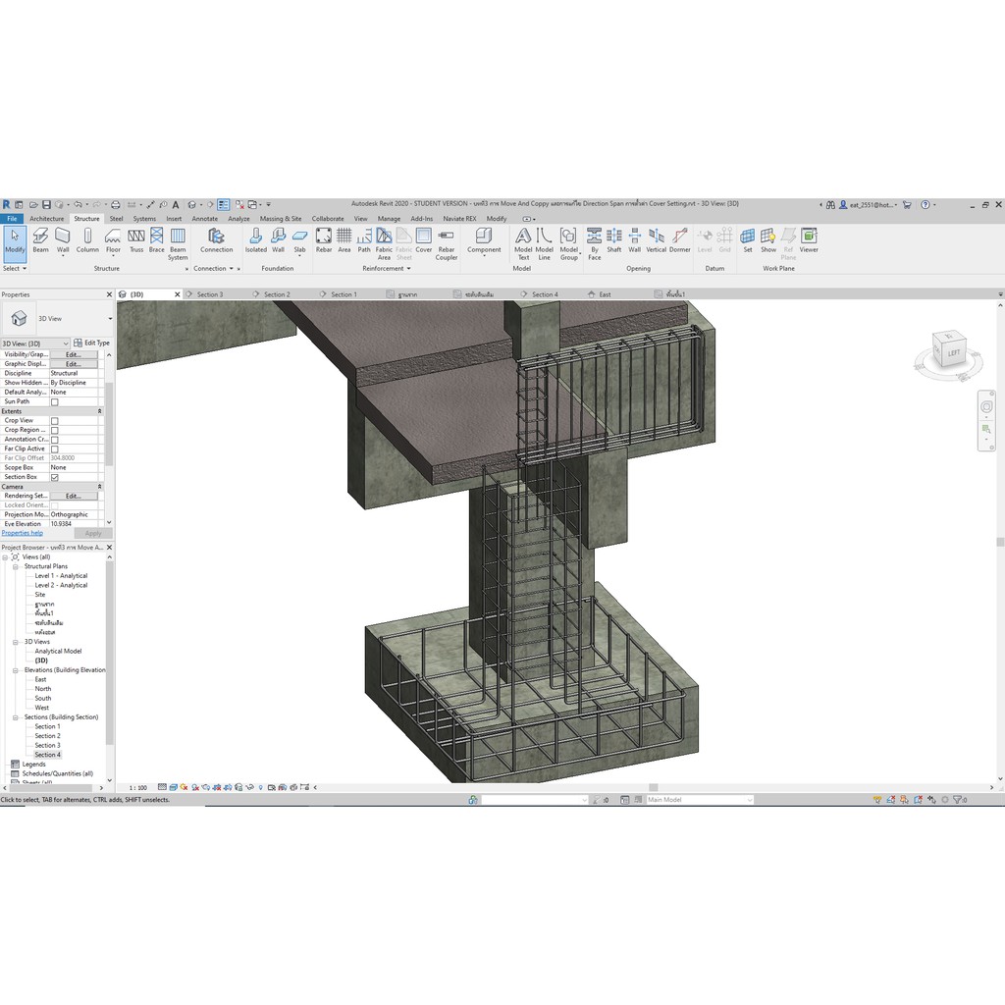Open Section 4 in Project Browser
The height and width of the screenshot is (1005, 1005).
(47, 755)
